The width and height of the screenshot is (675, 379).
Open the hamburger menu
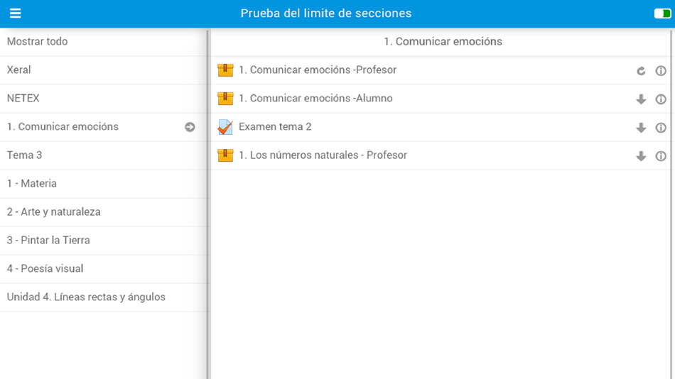tap(15, 13)
